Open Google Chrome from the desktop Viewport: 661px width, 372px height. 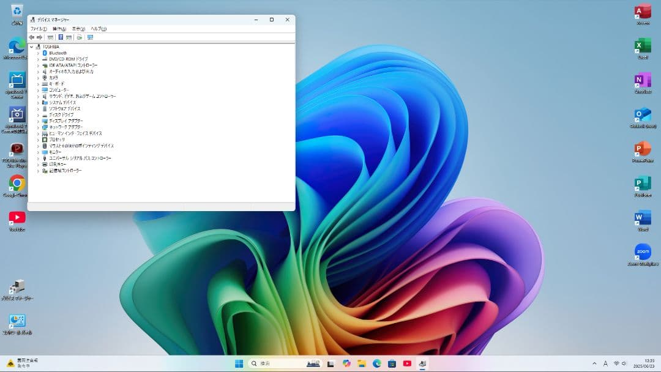click(16, 184)
